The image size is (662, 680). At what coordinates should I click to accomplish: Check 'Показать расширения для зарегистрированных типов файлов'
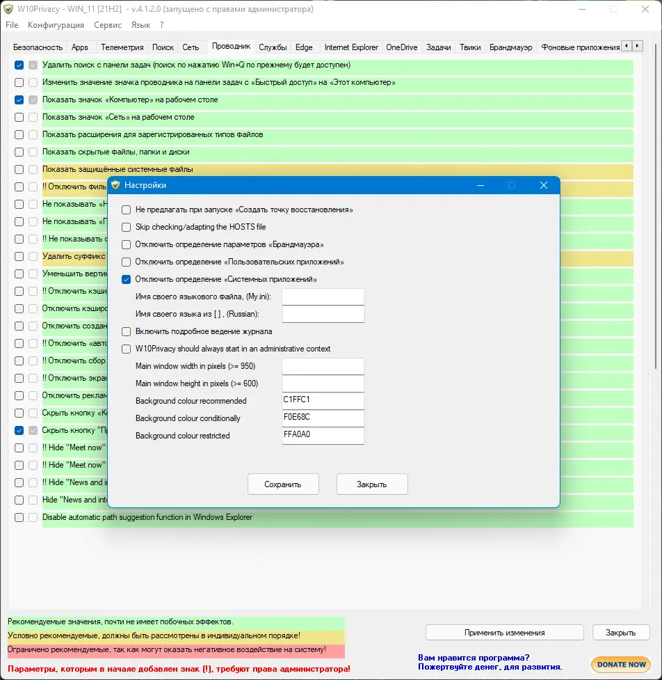pos(19,134)
